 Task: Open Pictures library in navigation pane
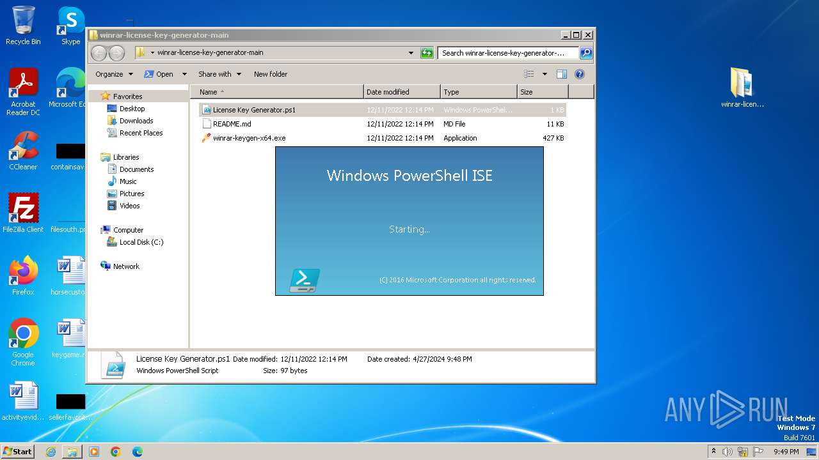coord(131,194)
